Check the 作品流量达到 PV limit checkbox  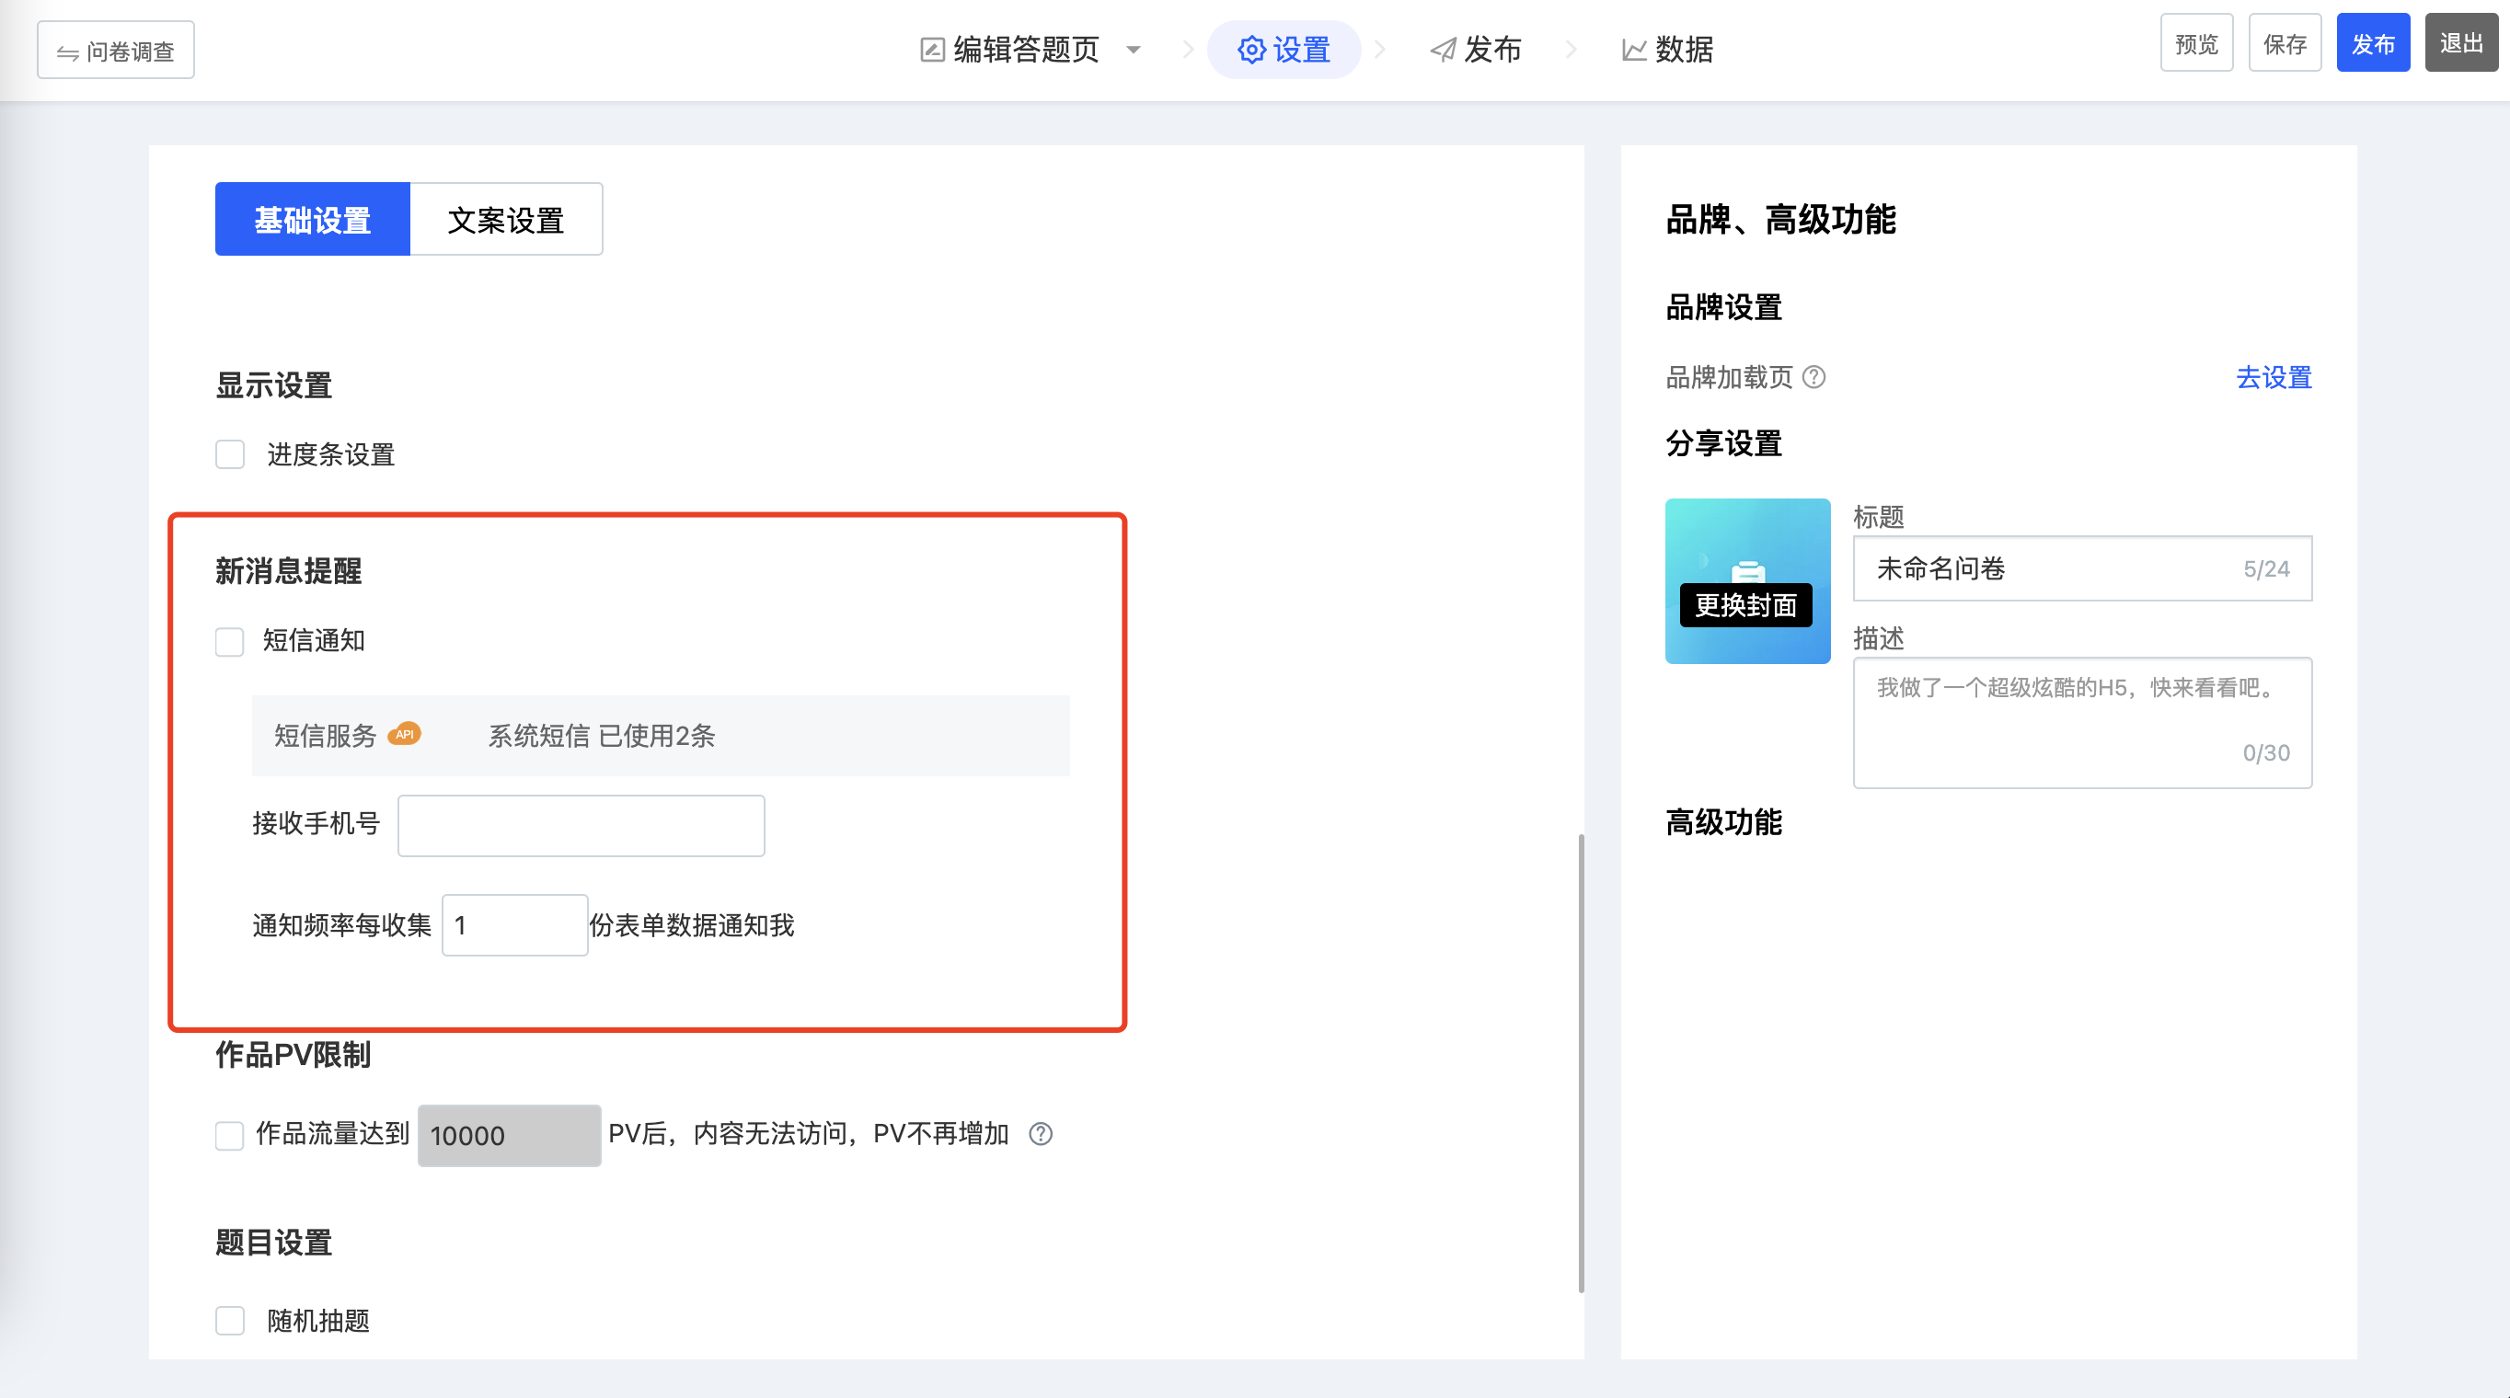point(230,1135)
